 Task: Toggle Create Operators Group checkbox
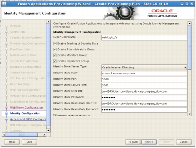point(55,61)
